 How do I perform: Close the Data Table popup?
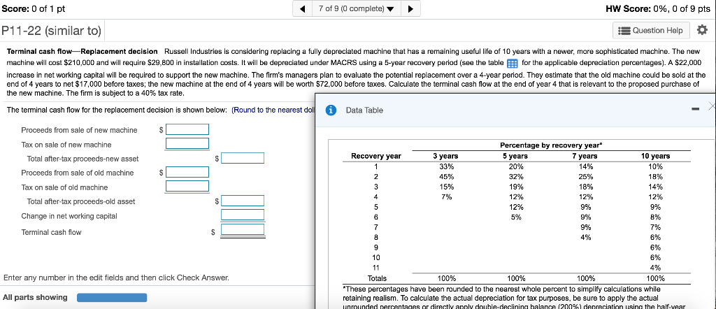click(x=712, y=106)
